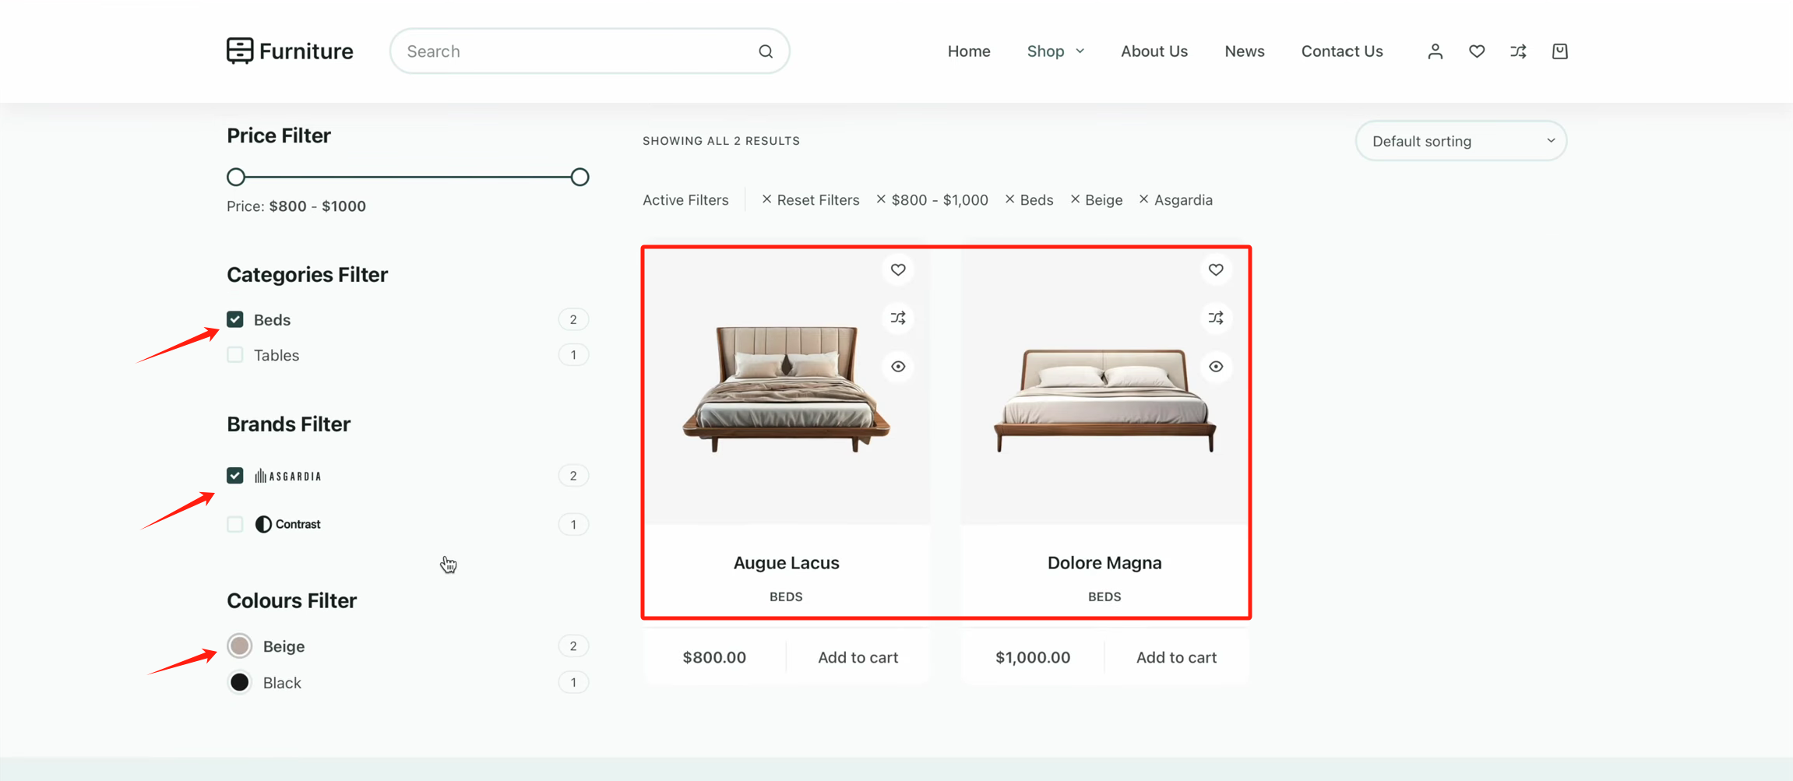Click BEDS category under Dolore Magna
Screen dimensions: 1793x781
click(x=1104, y=596)
